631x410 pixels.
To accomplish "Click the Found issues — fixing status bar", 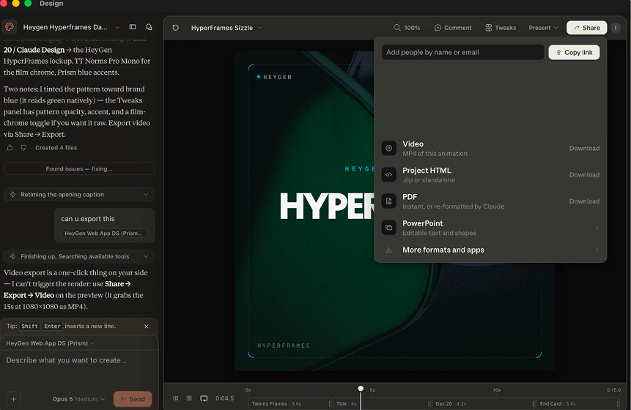I will pos(79,169).
